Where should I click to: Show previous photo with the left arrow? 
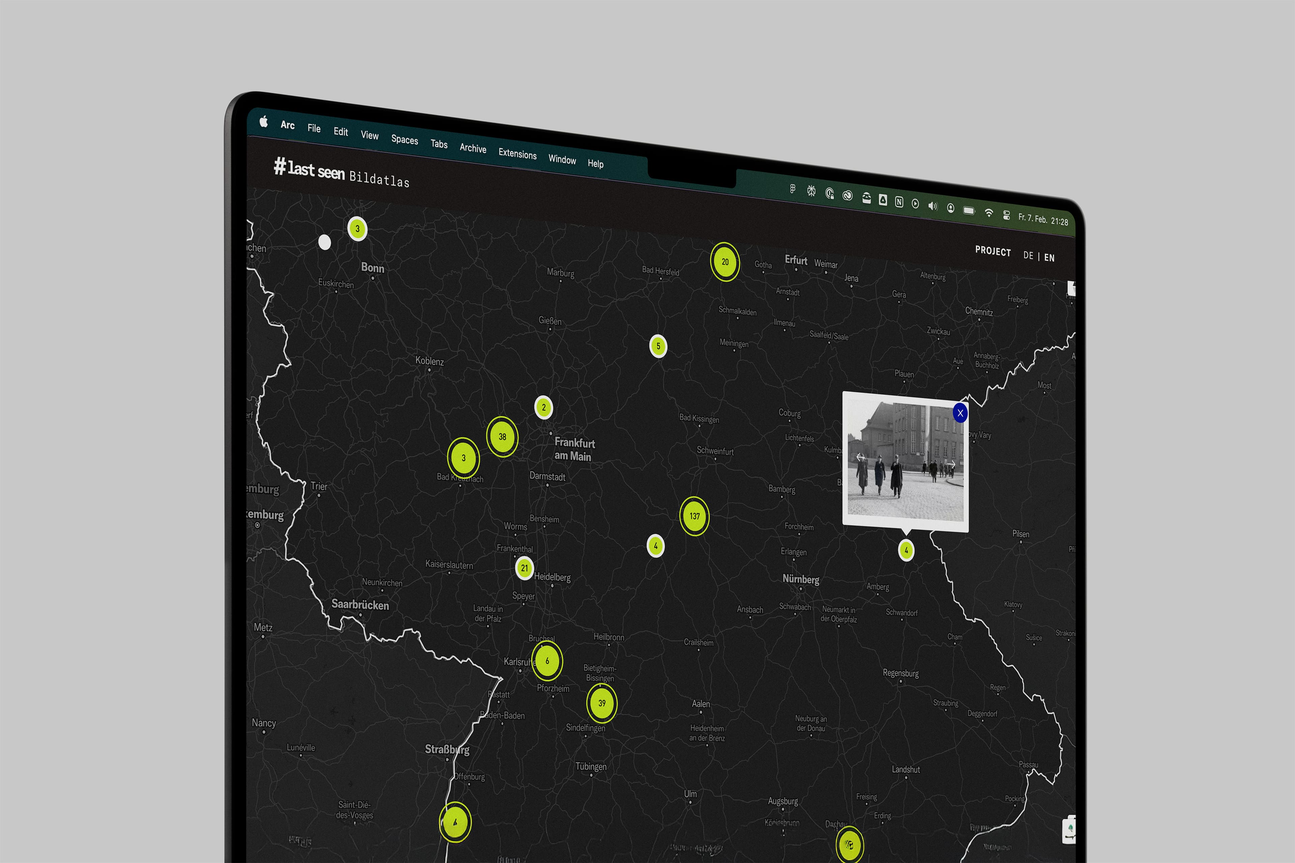[x=861, y=457]
